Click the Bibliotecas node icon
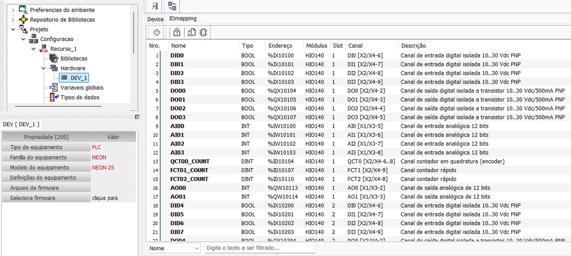The width and height of the screenshot is (571, 256). tap(54, 58)
